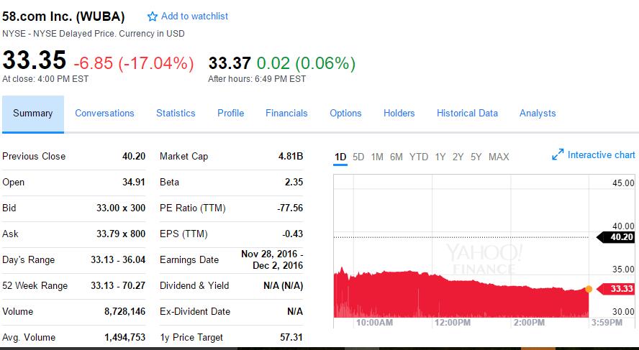Go to the Profile tab
639x350 pixels.
[x=230, y=114]
